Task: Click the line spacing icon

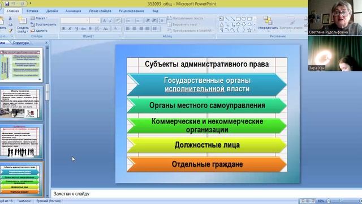Action: (x=162, y=20)
